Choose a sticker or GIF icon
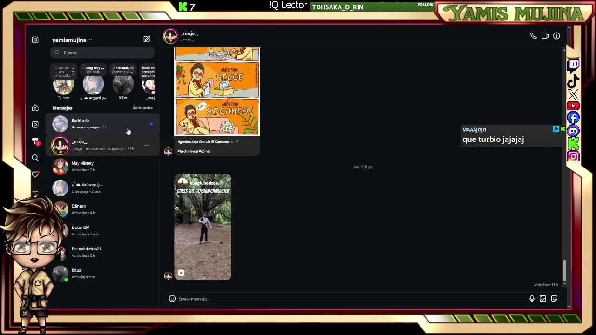Image resolution: width=596 pixels, height=335 pixels. 554,299
